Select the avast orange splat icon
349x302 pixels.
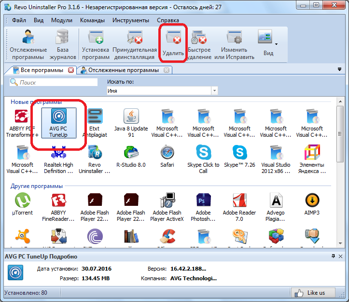coord(23,236)
